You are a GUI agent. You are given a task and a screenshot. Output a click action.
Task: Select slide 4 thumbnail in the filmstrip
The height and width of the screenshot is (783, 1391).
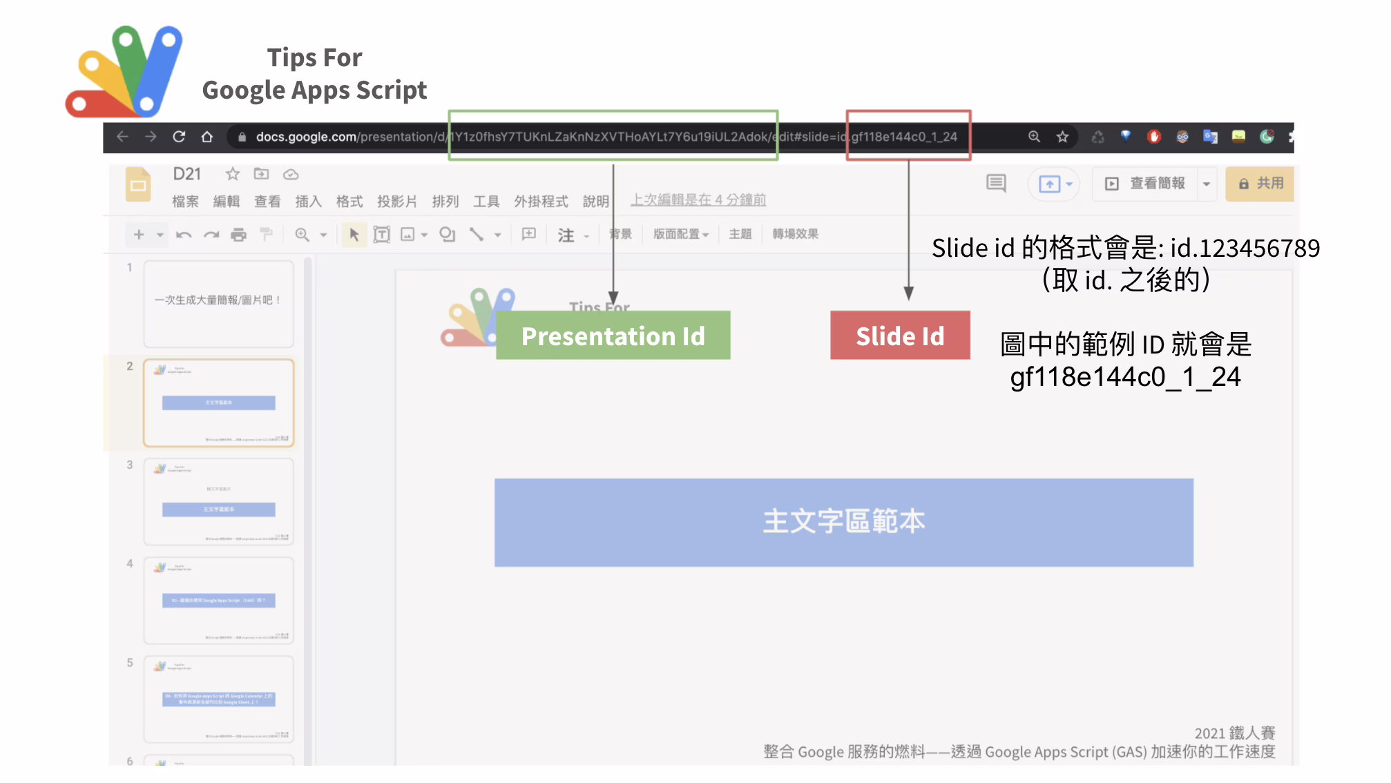tap(218, 601)
